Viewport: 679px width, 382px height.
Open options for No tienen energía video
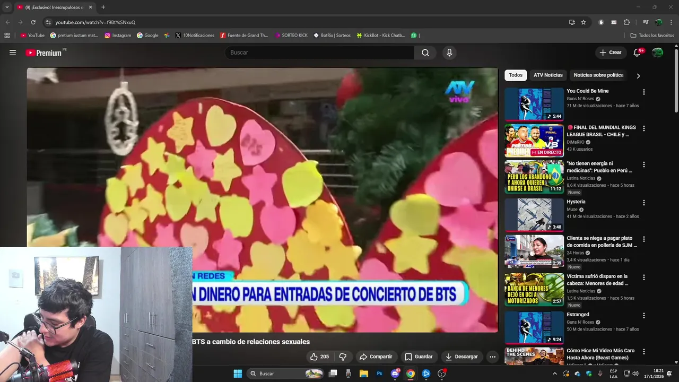pos(644,164)
